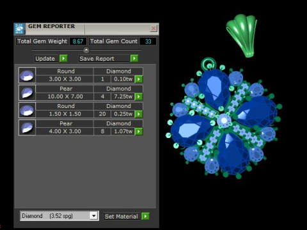This screenshot has height=230, width=307.
Task: Click the 1.07tw weight cell
Action: (x=123, y=131)
